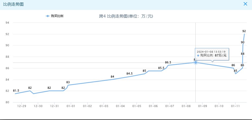Click the 12-31 date axis label
Image resolution: width=252 pixels, height=120 pixels.
pyautogui.click(x=55, y=106)
